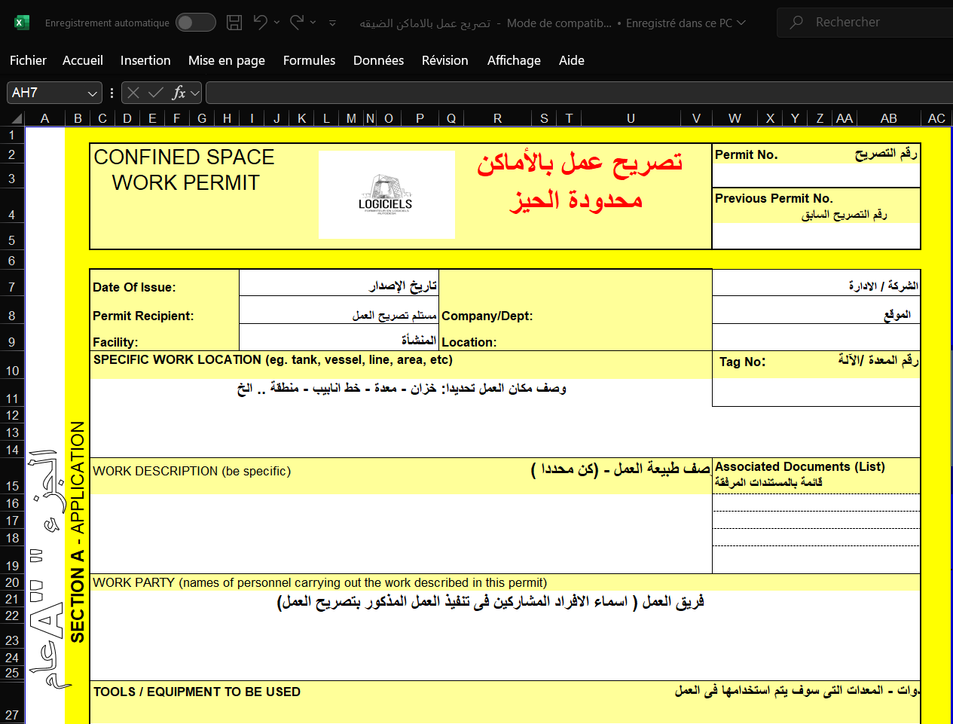Click the Rechercher search box
The image size is (953, 724).
coord(865,23)
